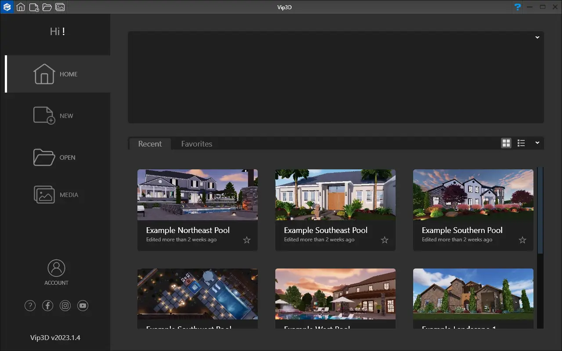The height and width of the screenshot is (351, 562).
Task: Click the Media icon in the top toolbar
Action: point(60,7)
